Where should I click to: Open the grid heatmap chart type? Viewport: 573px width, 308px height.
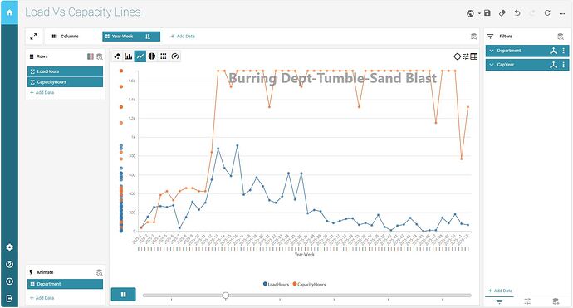click(164, 56)
